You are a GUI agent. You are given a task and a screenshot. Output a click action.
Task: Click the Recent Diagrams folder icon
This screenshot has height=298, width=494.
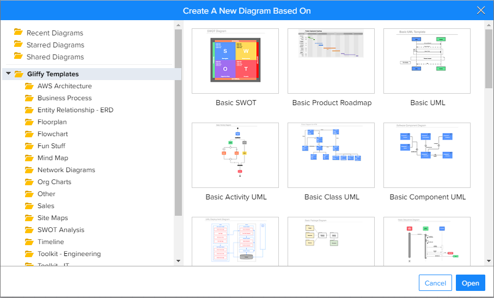(x=19, y=33)
